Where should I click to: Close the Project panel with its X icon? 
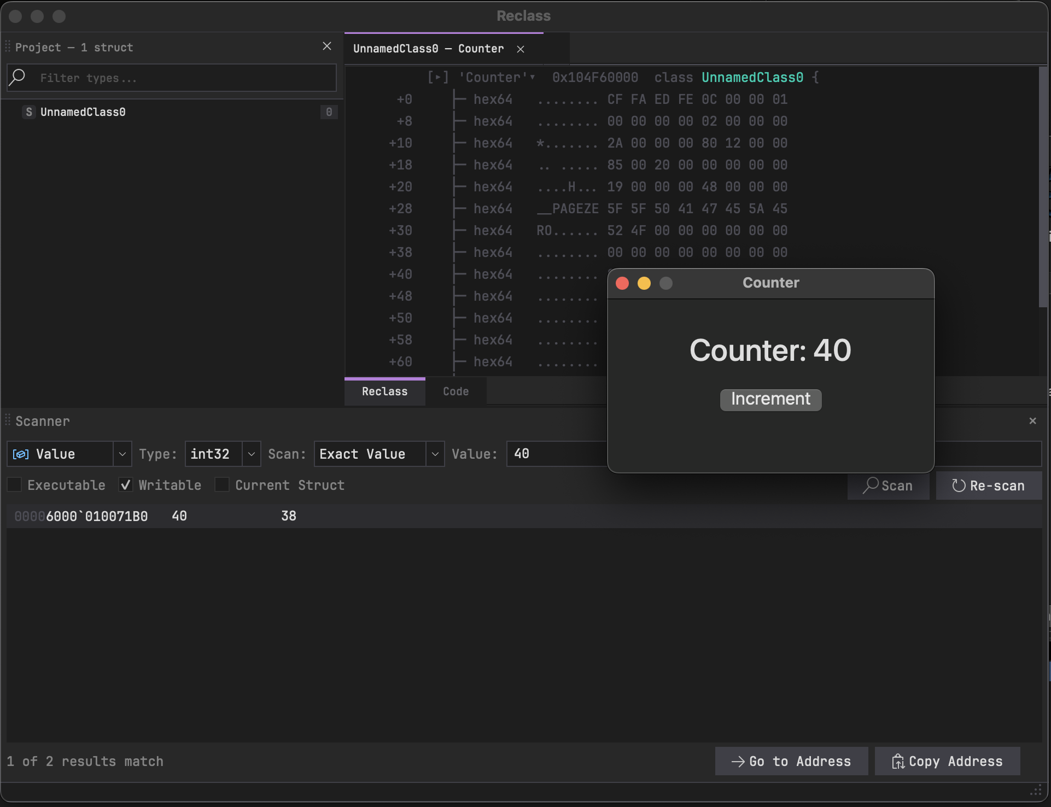pyautogui.click(x=327, y=46)
